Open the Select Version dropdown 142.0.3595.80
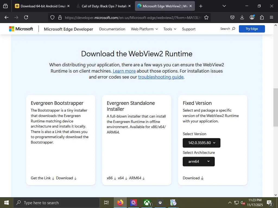The height and width of the screenshot is (208, 278). (x=201, y=143)
